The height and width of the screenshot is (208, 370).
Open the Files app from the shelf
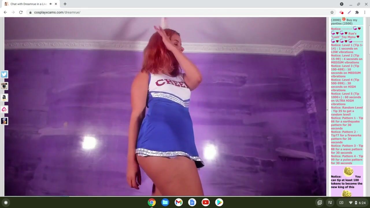point(165,203)
